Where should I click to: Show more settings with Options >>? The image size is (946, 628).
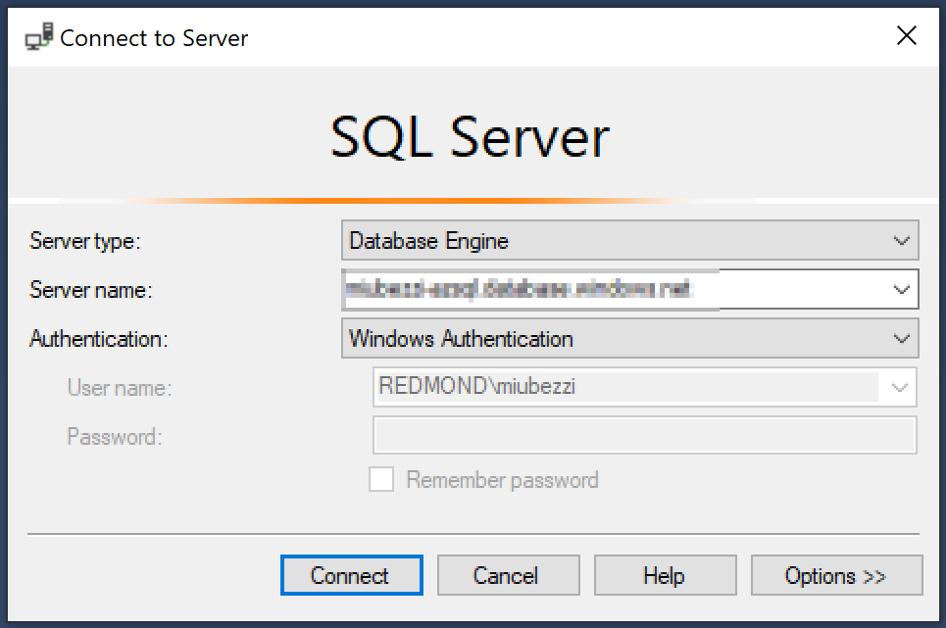tap(837, 575)
